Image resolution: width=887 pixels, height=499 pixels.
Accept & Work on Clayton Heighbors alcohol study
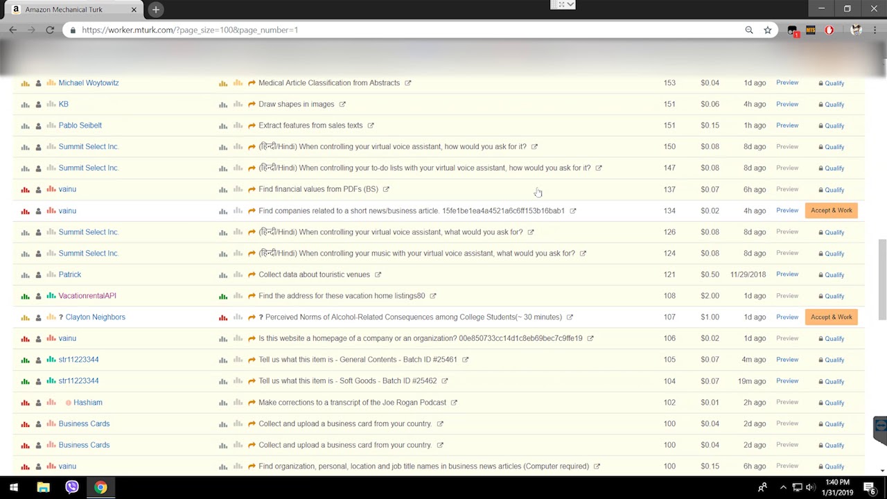pyautogui.click(x=832, y=317)
